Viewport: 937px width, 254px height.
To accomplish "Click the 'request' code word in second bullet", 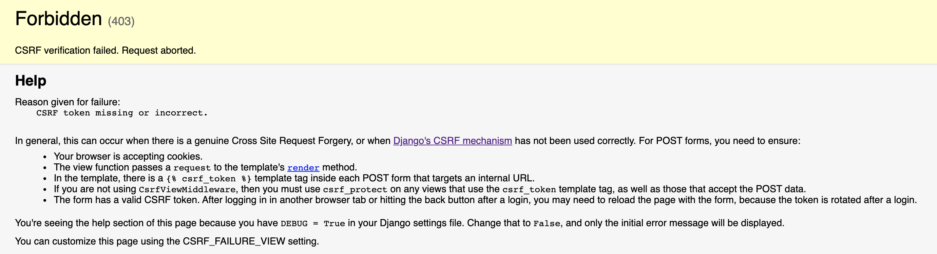I will (192, 168).
